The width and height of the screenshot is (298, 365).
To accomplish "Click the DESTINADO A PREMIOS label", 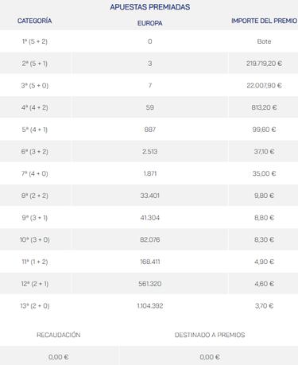I will pyautogui.click(x=210, y=335).
